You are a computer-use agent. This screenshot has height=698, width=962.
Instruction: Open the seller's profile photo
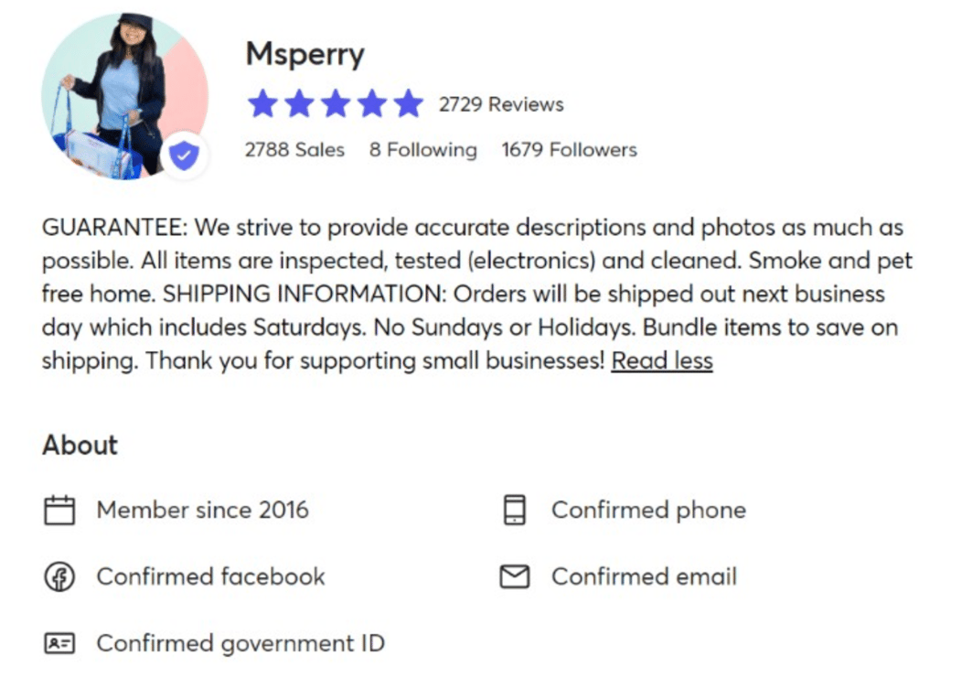pyautogui.click(x=123, y=94)
